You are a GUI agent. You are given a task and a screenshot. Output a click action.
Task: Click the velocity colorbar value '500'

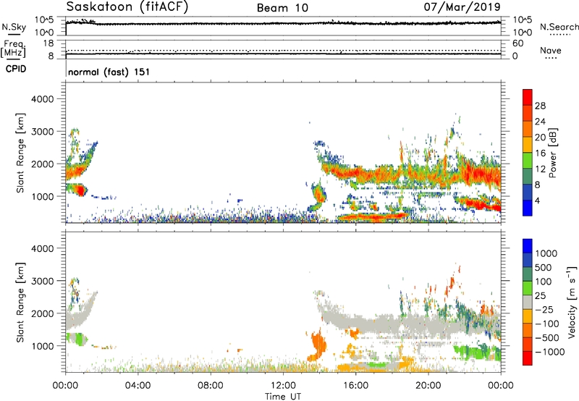tap(544, 268)
